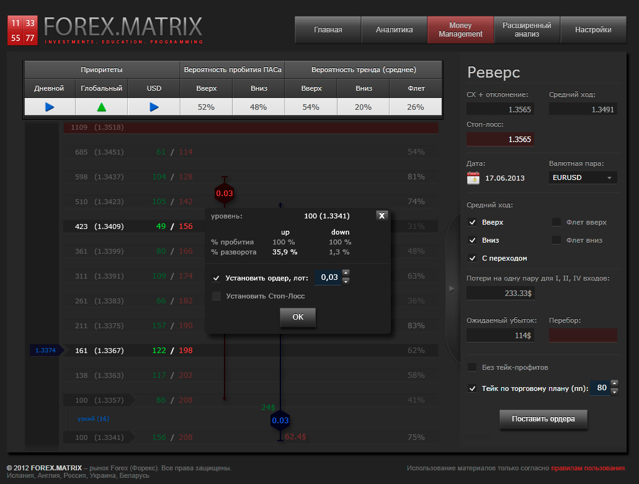Select the top level 1109 (1.3518)
The height and width of the screenshot is (484, 639).
pos(251,127)
